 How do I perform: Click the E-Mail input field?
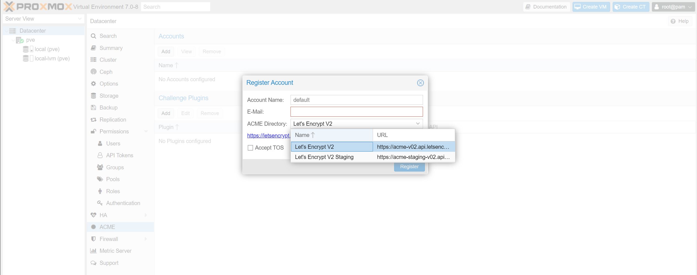tap(356, 112)
